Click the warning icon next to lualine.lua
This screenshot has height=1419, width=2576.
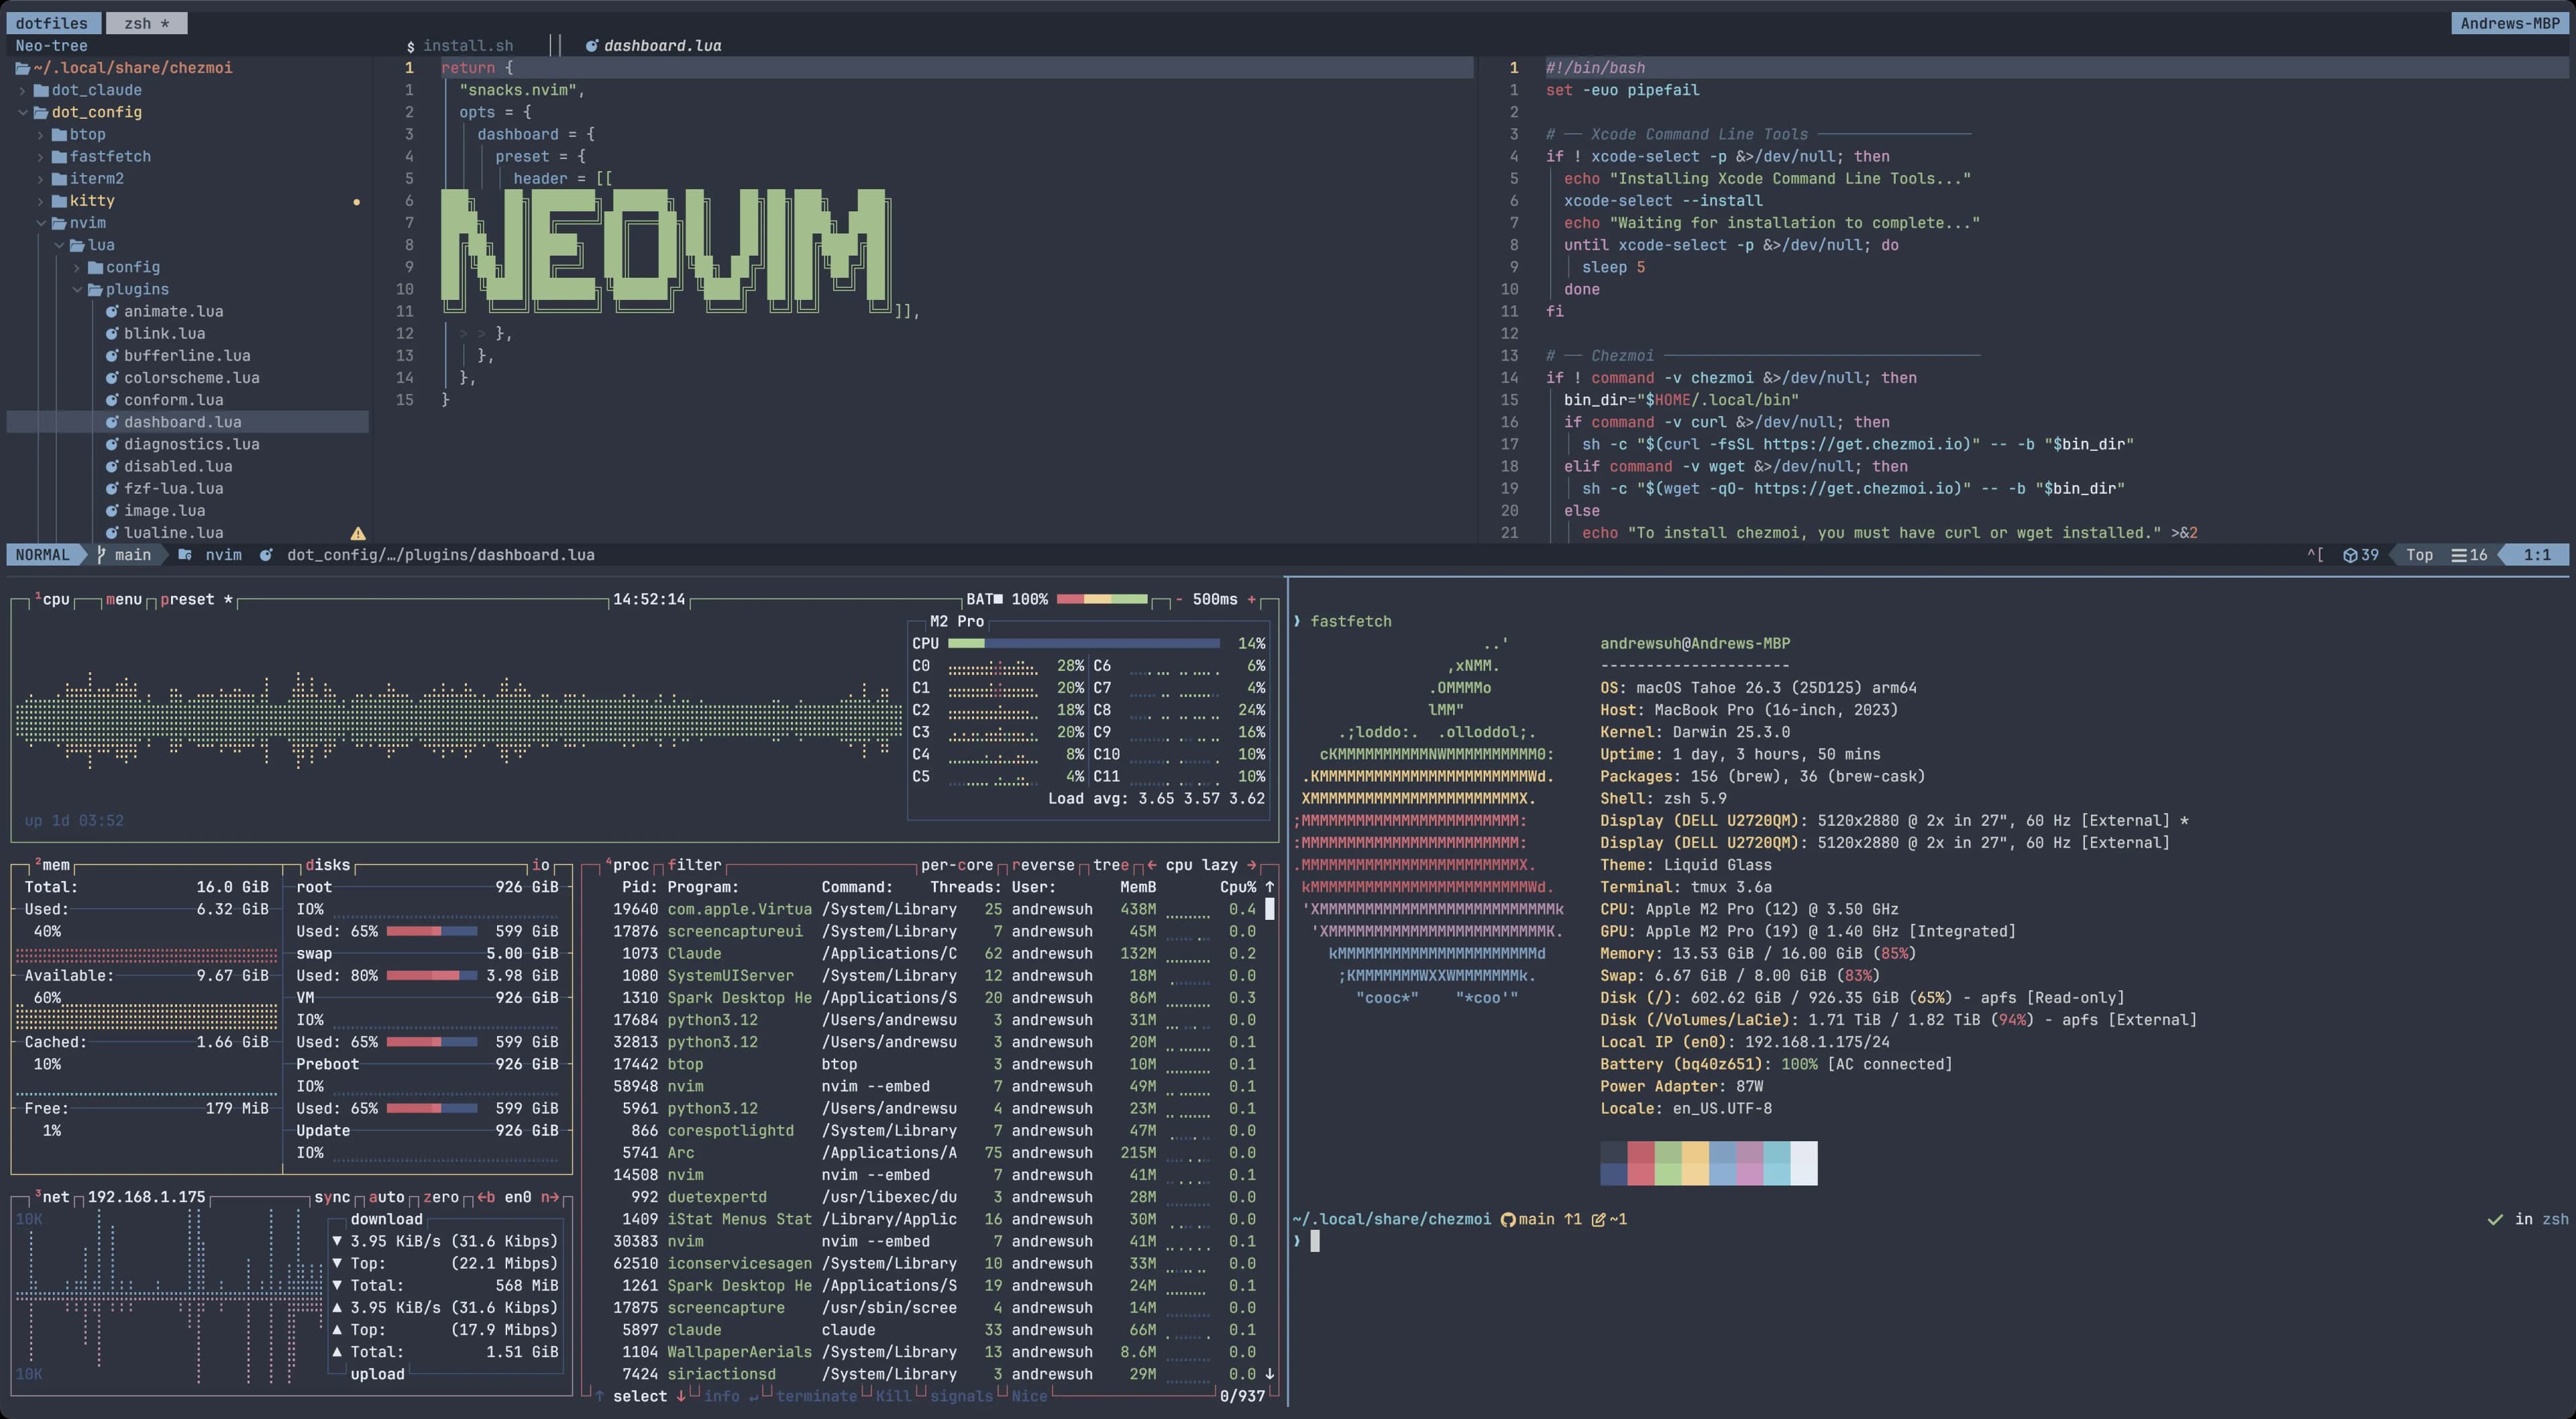click(358, 533)
